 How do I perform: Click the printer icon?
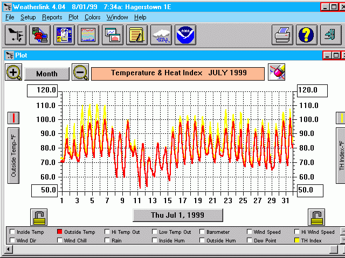[282, 35]
